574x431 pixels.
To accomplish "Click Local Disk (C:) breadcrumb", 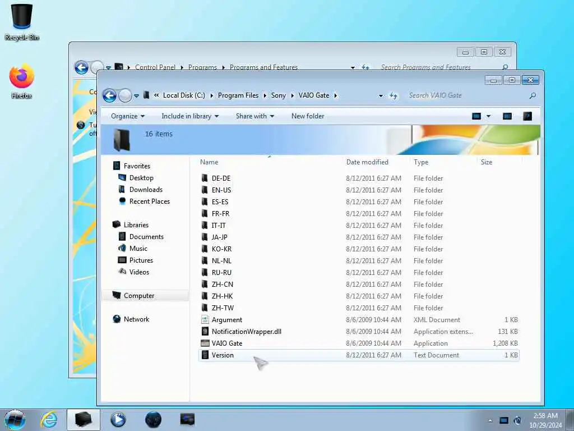I will pyautogui.click(x=184, y=95).
